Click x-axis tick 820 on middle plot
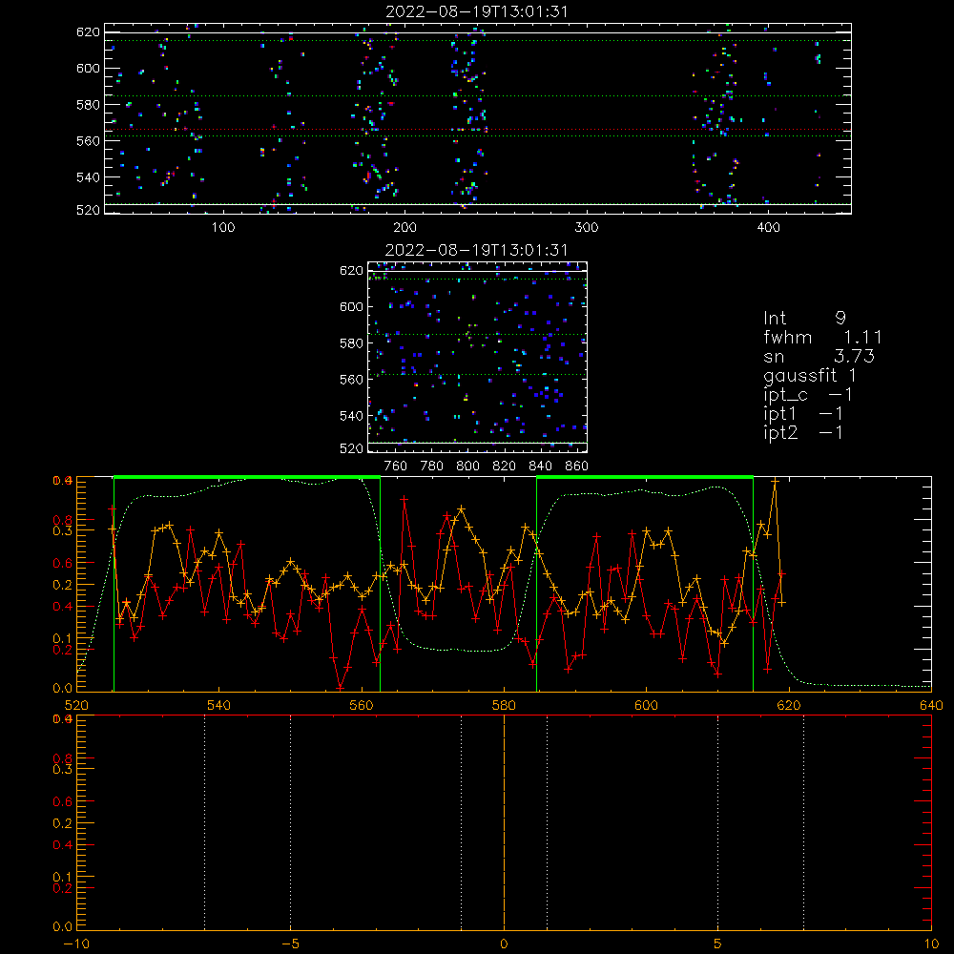Viewport: 954px width, 954px height. point(505,467)
